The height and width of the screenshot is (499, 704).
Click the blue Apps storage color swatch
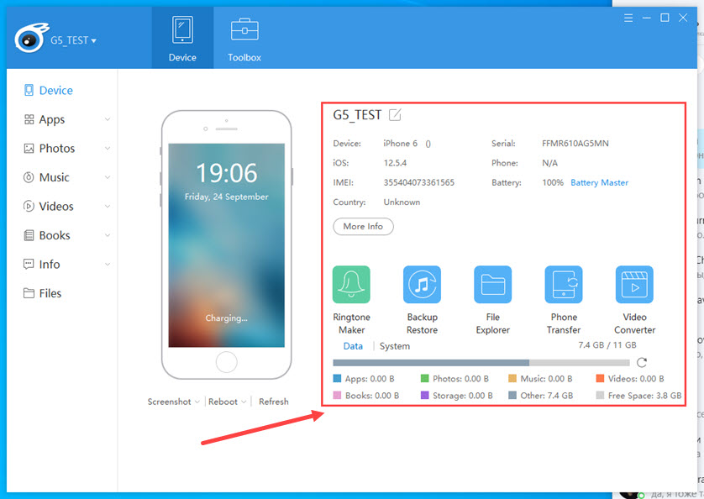tap(337, 378)
